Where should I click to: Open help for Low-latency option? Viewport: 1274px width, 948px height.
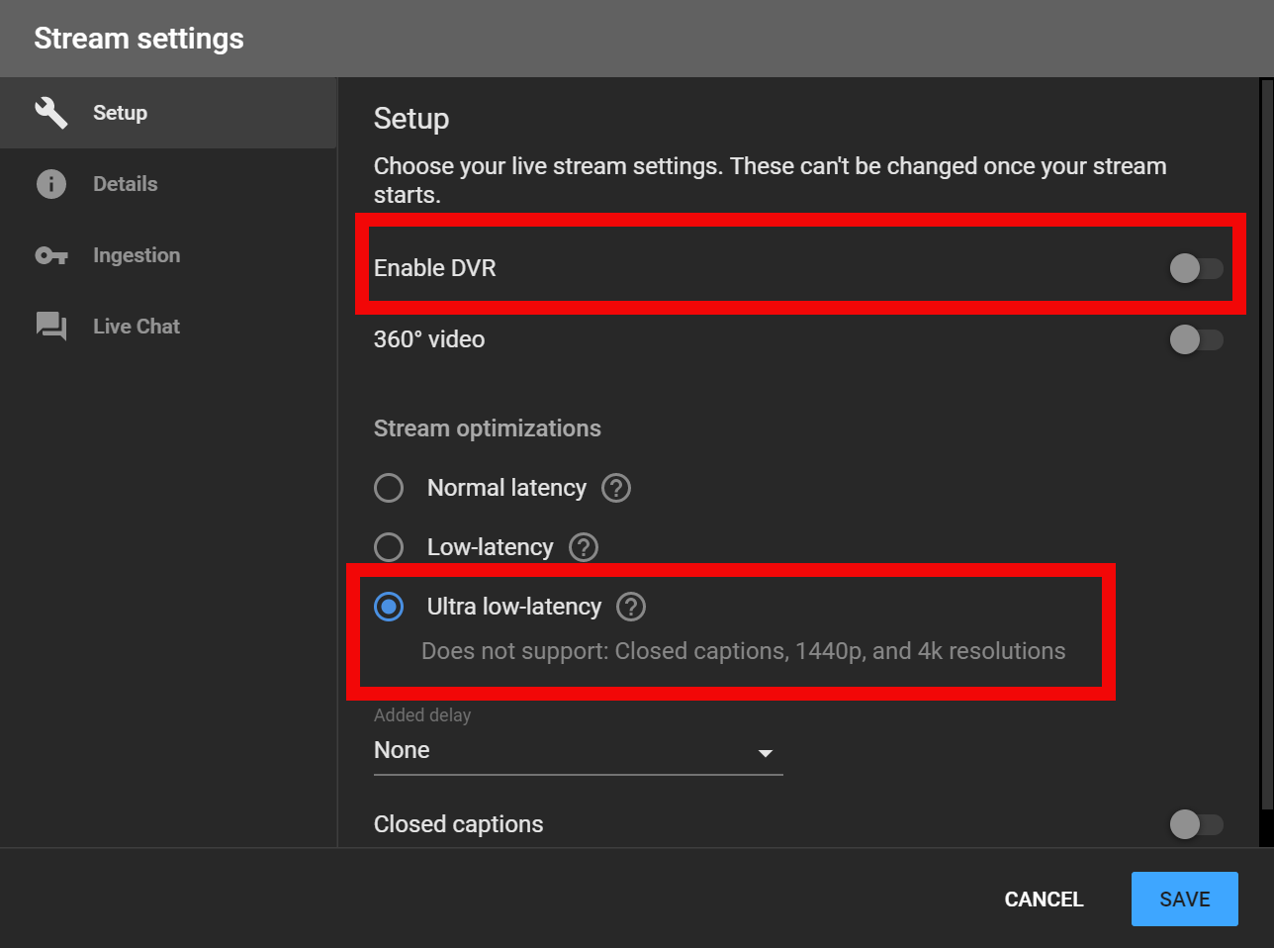coord(583,546)
